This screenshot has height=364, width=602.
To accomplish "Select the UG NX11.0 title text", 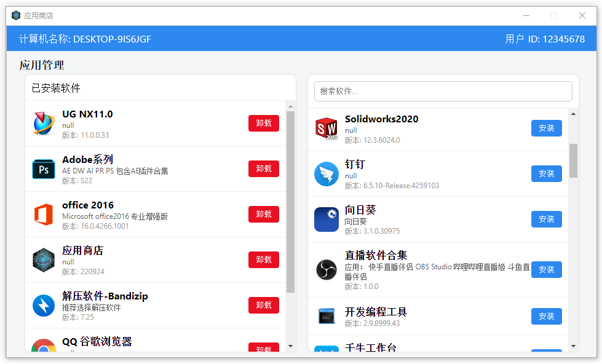I will [x=87, y=114].
